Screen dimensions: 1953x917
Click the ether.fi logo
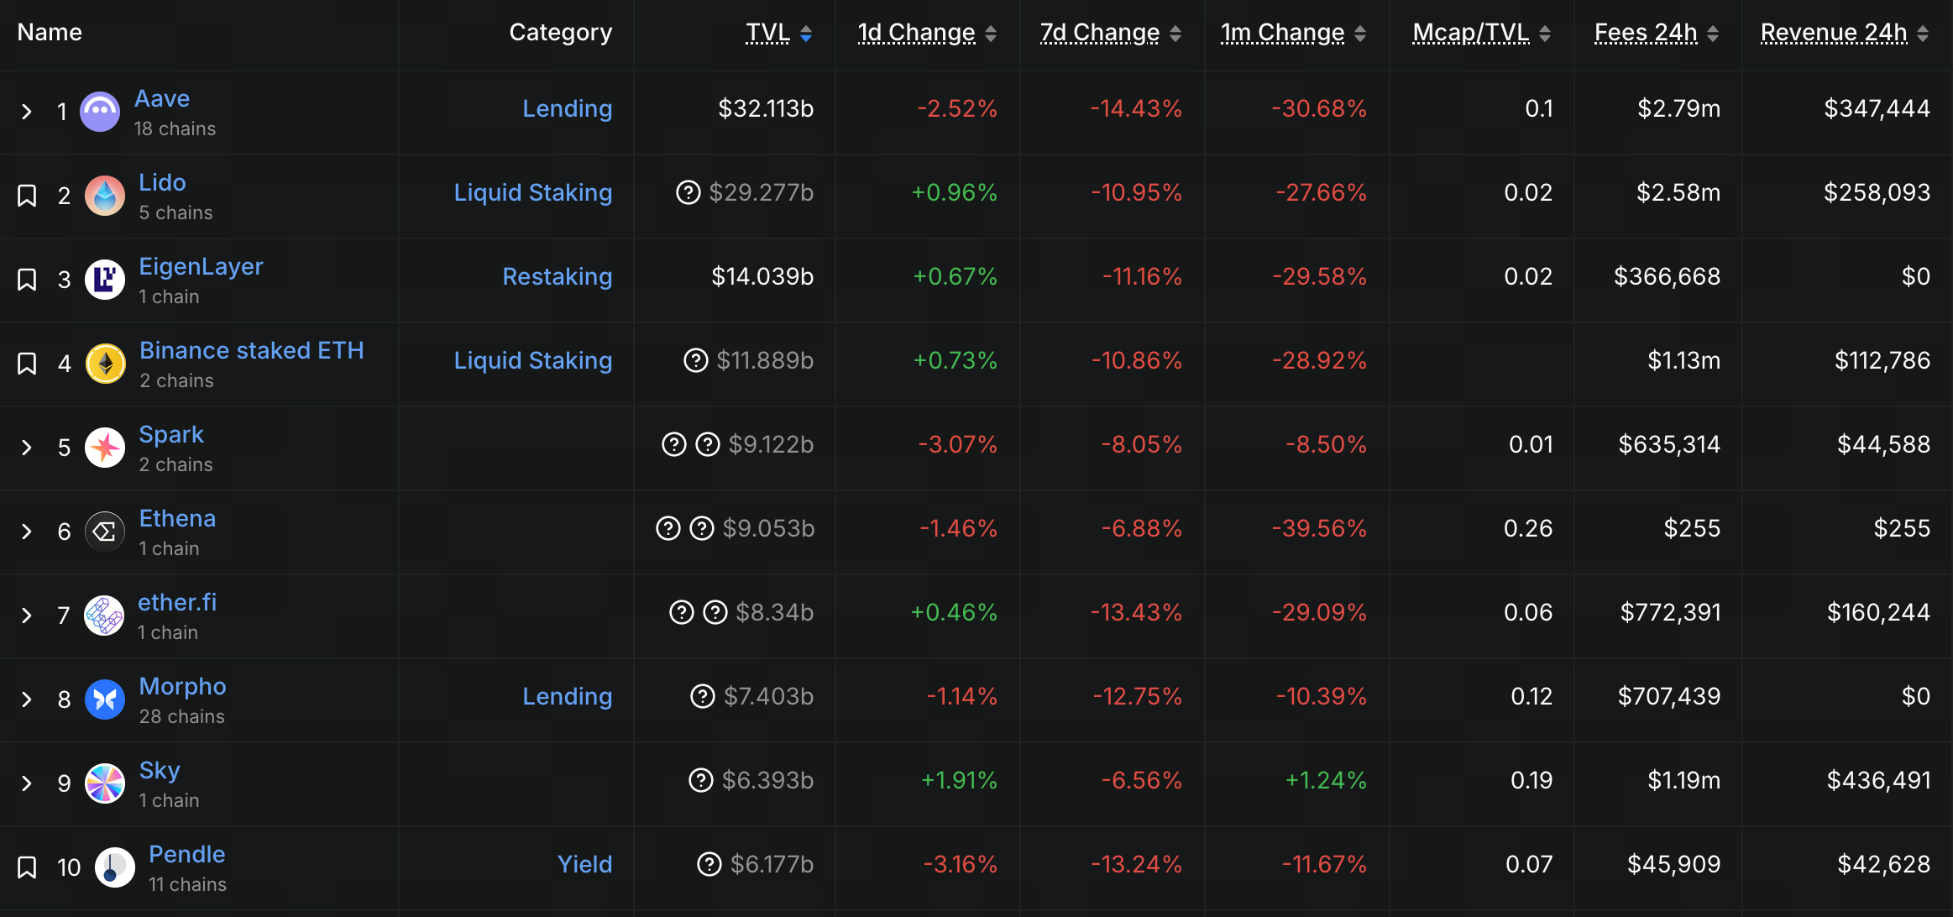105,615
